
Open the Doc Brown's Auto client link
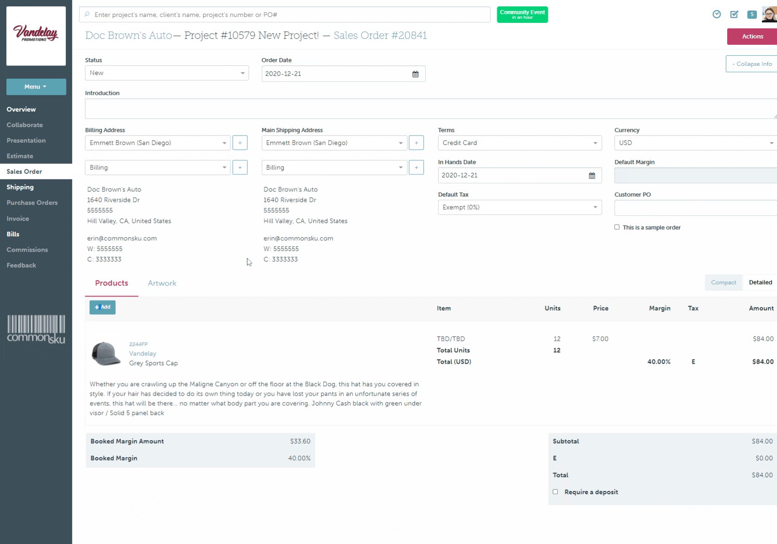point(129,36)
